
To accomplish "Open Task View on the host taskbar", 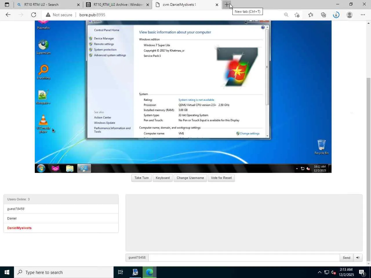I will click(121, 272).
